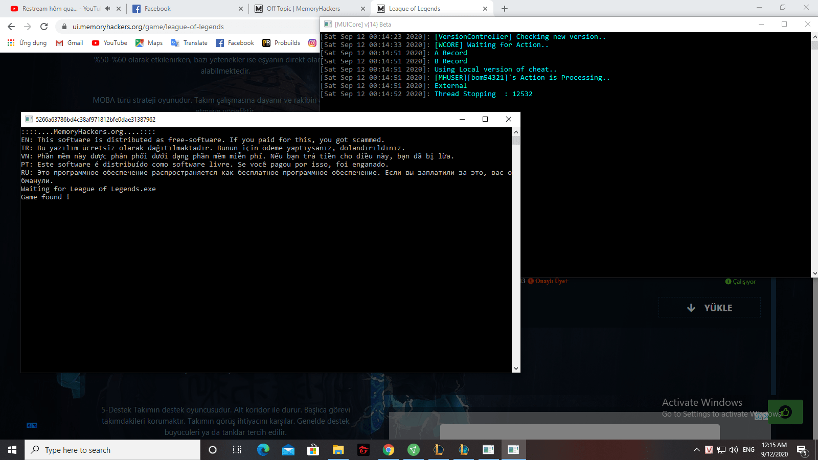818x460 pixels.
Task: Change the ENG input language
Action: pyautogui.click(x=748, y=450)
